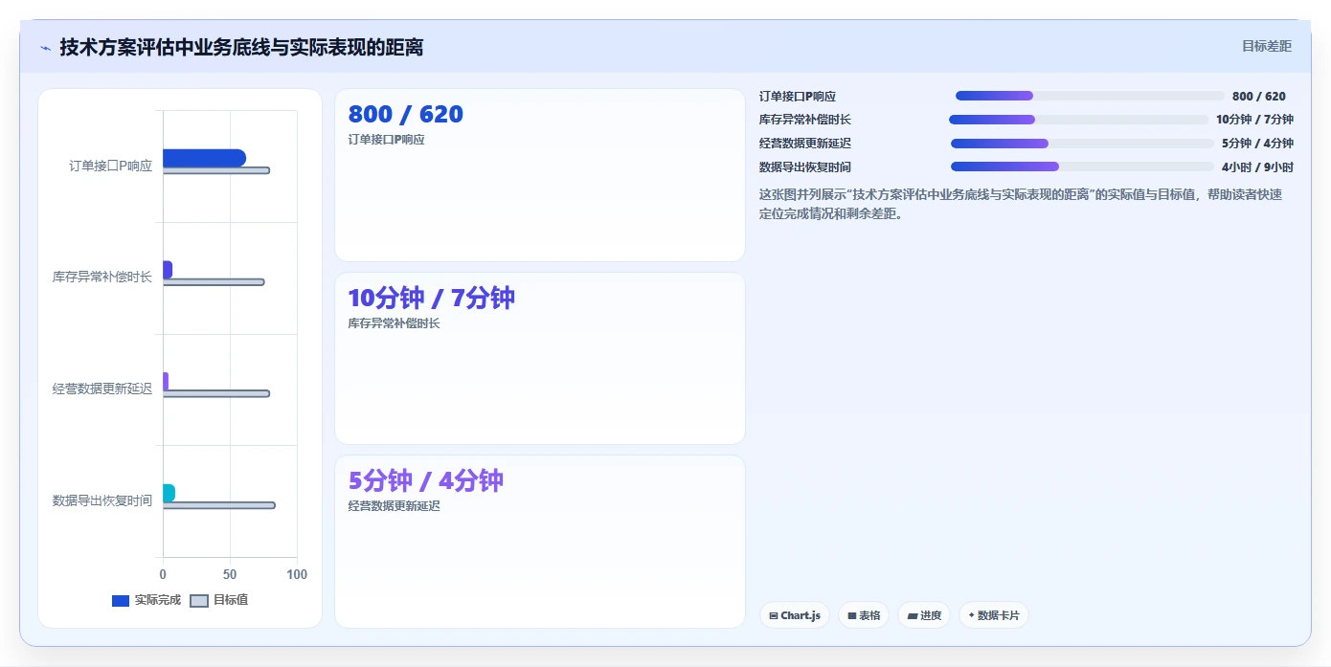Click the 目标差距 label in header

[1267, 46]
